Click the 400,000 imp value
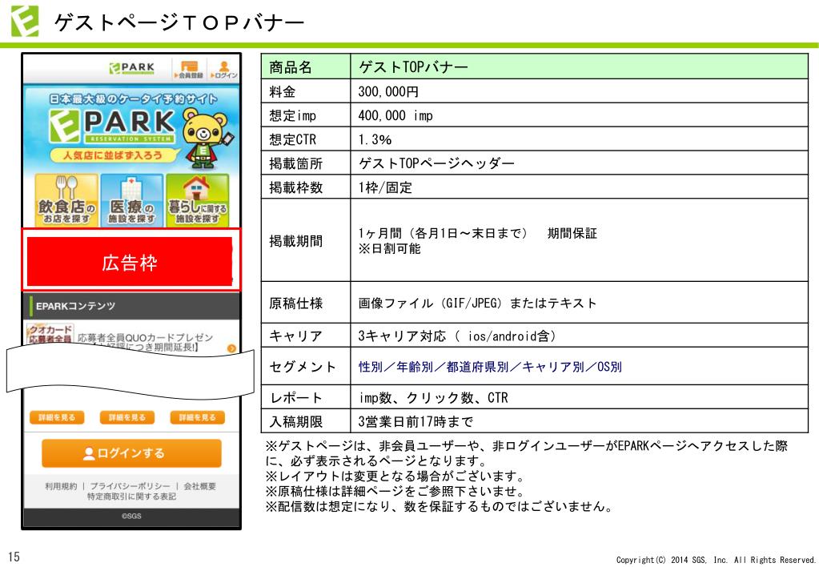Image resolution: width=819 pixels, height=567 pixels. coord(395,115)
